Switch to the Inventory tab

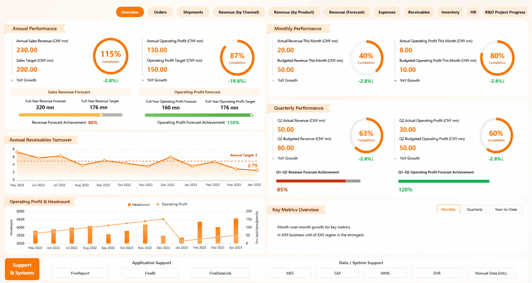point(450,12)
